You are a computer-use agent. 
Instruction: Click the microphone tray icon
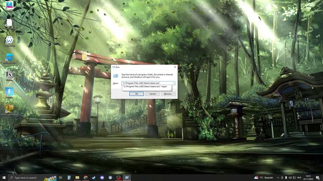coord(286,177)
